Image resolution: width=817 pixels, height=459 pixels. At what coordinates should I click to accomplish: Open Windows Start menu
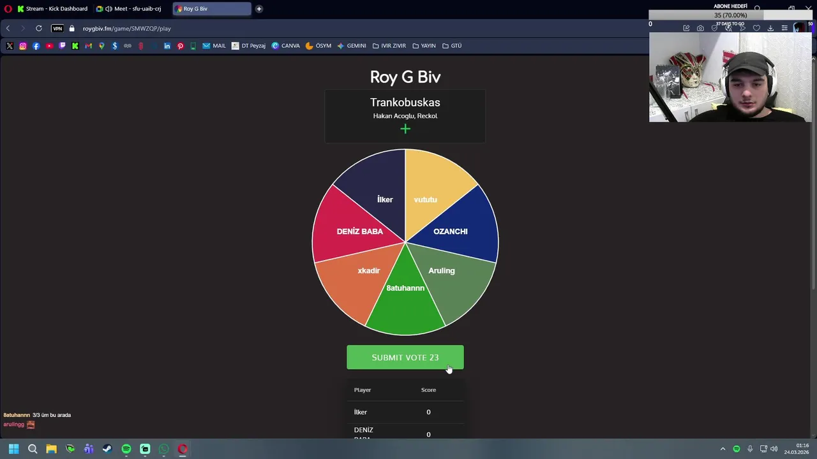tap(13, 449)
